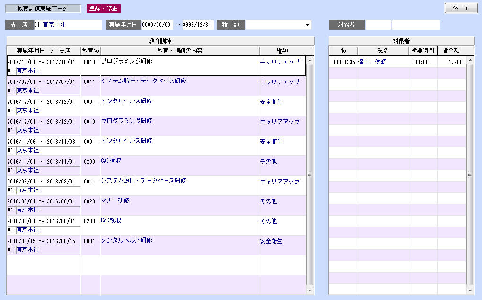Click the first 対象者 filter input box
This screenshot has width=482, height=300.
[x=378, y=25]
